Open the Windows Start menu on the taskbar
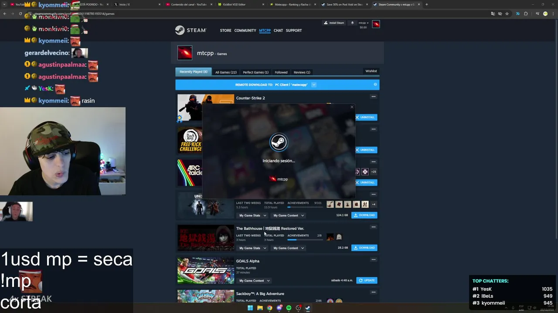558x313 pixels. (250, 308)
